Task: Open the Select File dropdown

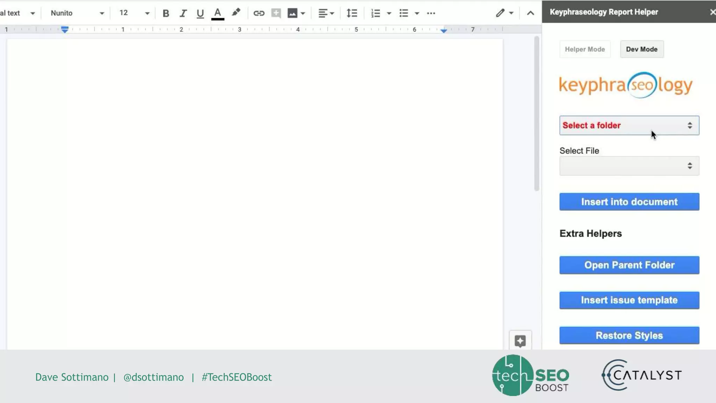Action: (629, 166)
